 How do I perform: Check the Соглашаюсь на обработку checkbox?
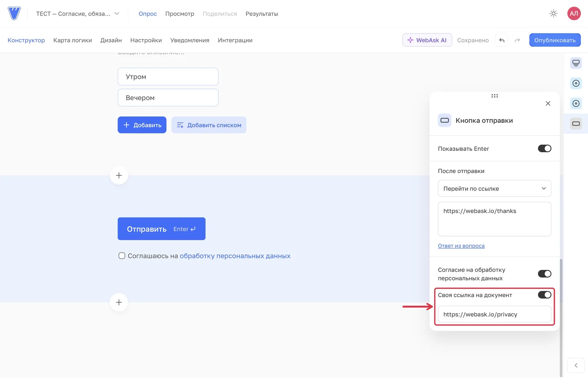click(122, 256)
